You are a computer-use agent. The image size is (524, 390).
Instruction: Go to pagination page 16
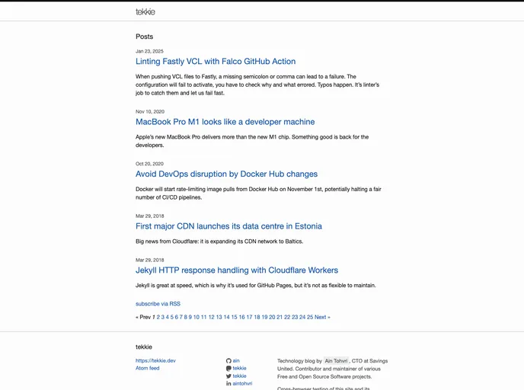coord(241,317)
